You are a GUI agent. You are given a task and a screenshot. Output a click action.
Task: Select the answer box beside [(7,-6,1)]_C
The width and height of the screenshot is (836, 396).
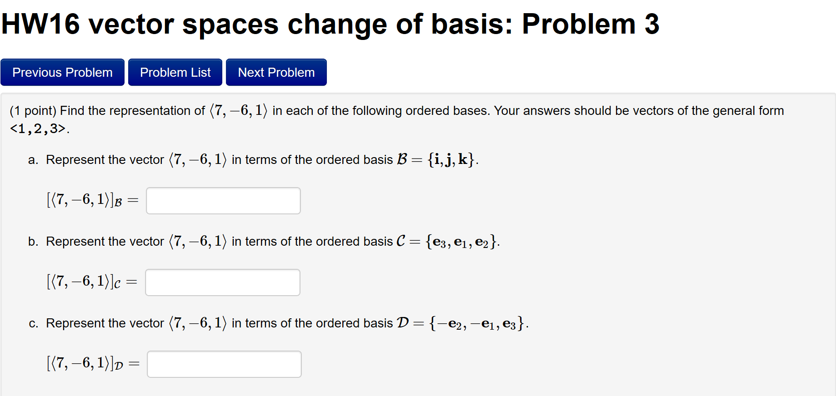222,282
